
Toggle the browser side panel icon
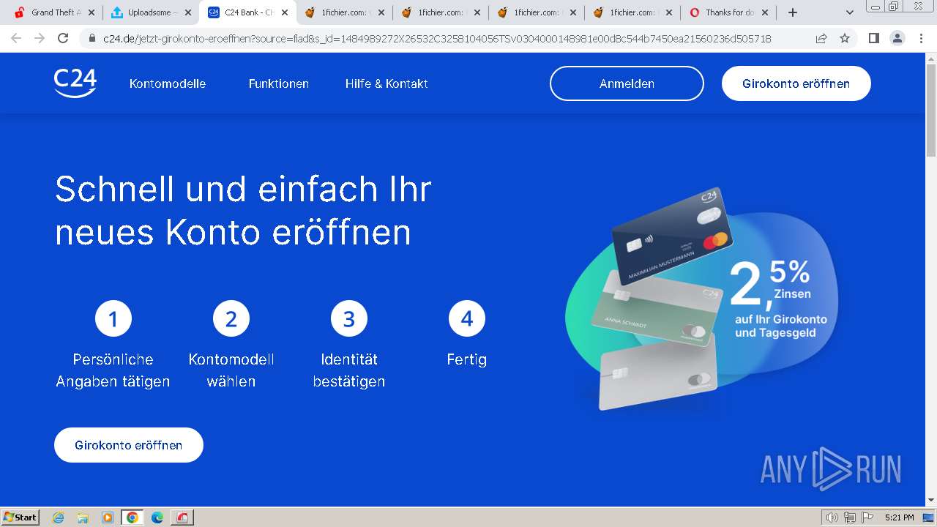873,38
